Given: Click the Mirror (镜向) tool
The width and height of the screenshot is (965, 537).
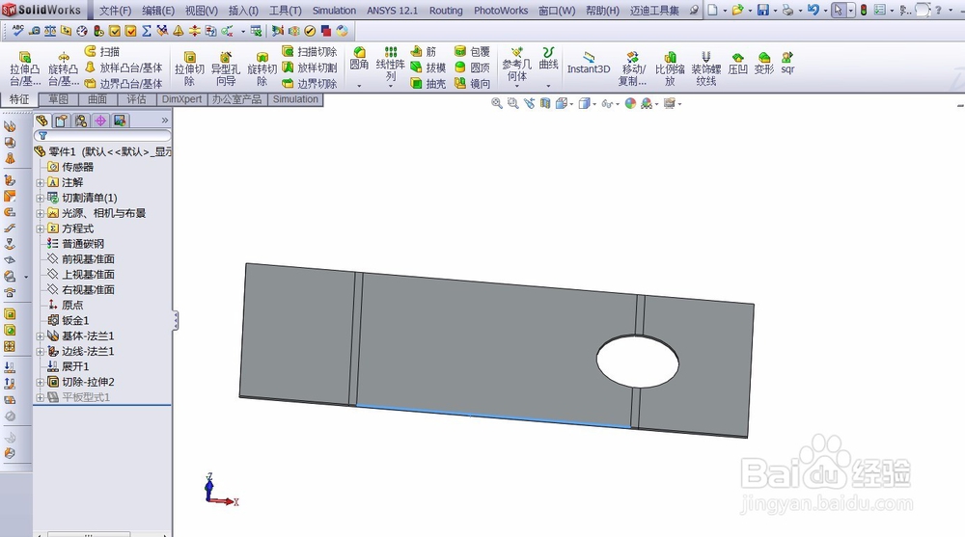Looking at the screenshot, I should tap(472, 83).
